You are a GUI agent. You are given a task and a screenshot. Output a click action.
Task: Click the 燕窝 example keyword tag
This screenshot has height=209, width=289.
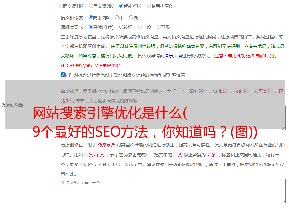(223, 91)
